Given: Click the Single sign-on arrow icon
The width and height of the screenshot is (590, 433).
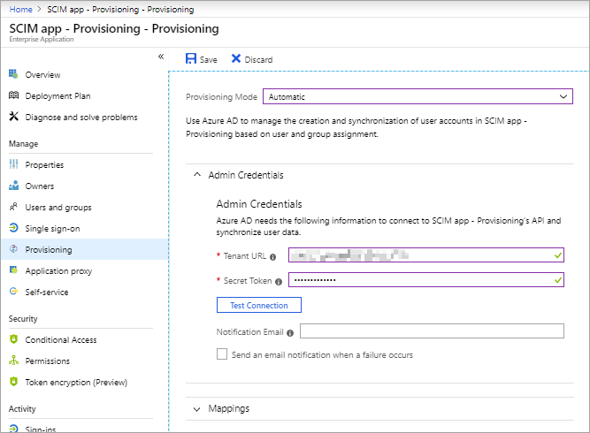Looking at the screenshot, I should (x=13, y=228).
